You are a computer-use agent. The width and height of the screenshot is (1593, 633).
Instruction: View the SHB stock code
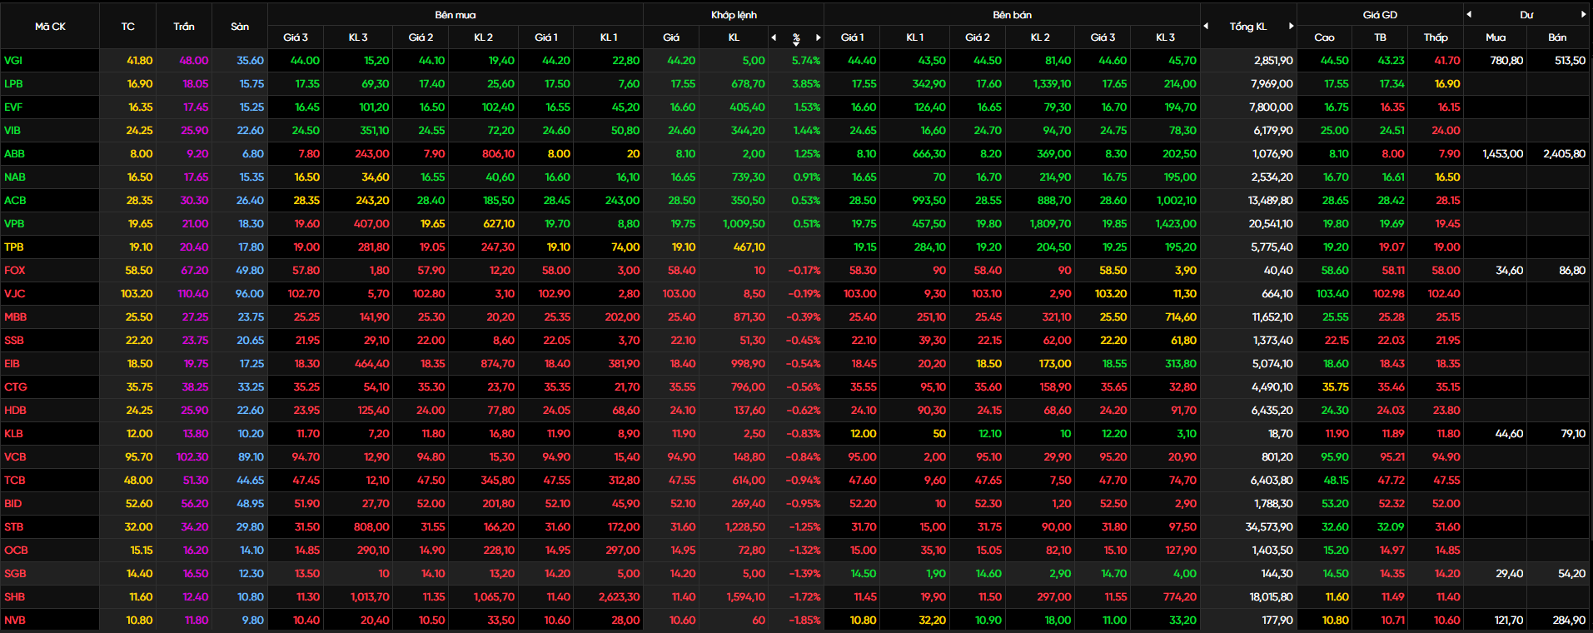pos(14,597)
